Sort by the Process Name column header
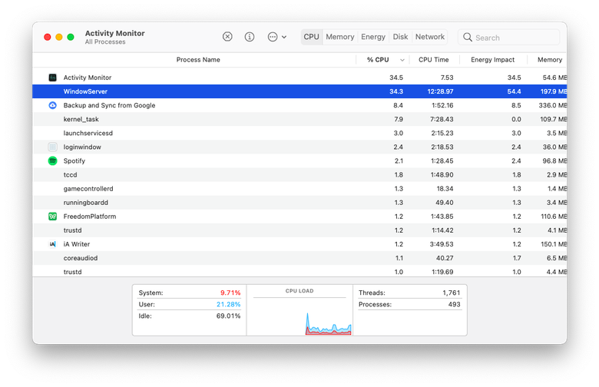The height and width of the screenshot is (387, 599). tap(198, 60)
